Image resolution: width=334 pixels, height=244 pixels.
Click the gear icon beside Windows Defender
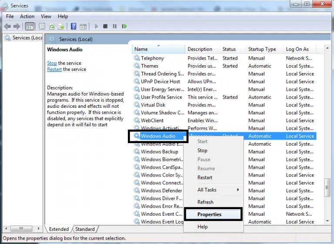[x=137, y=191]
